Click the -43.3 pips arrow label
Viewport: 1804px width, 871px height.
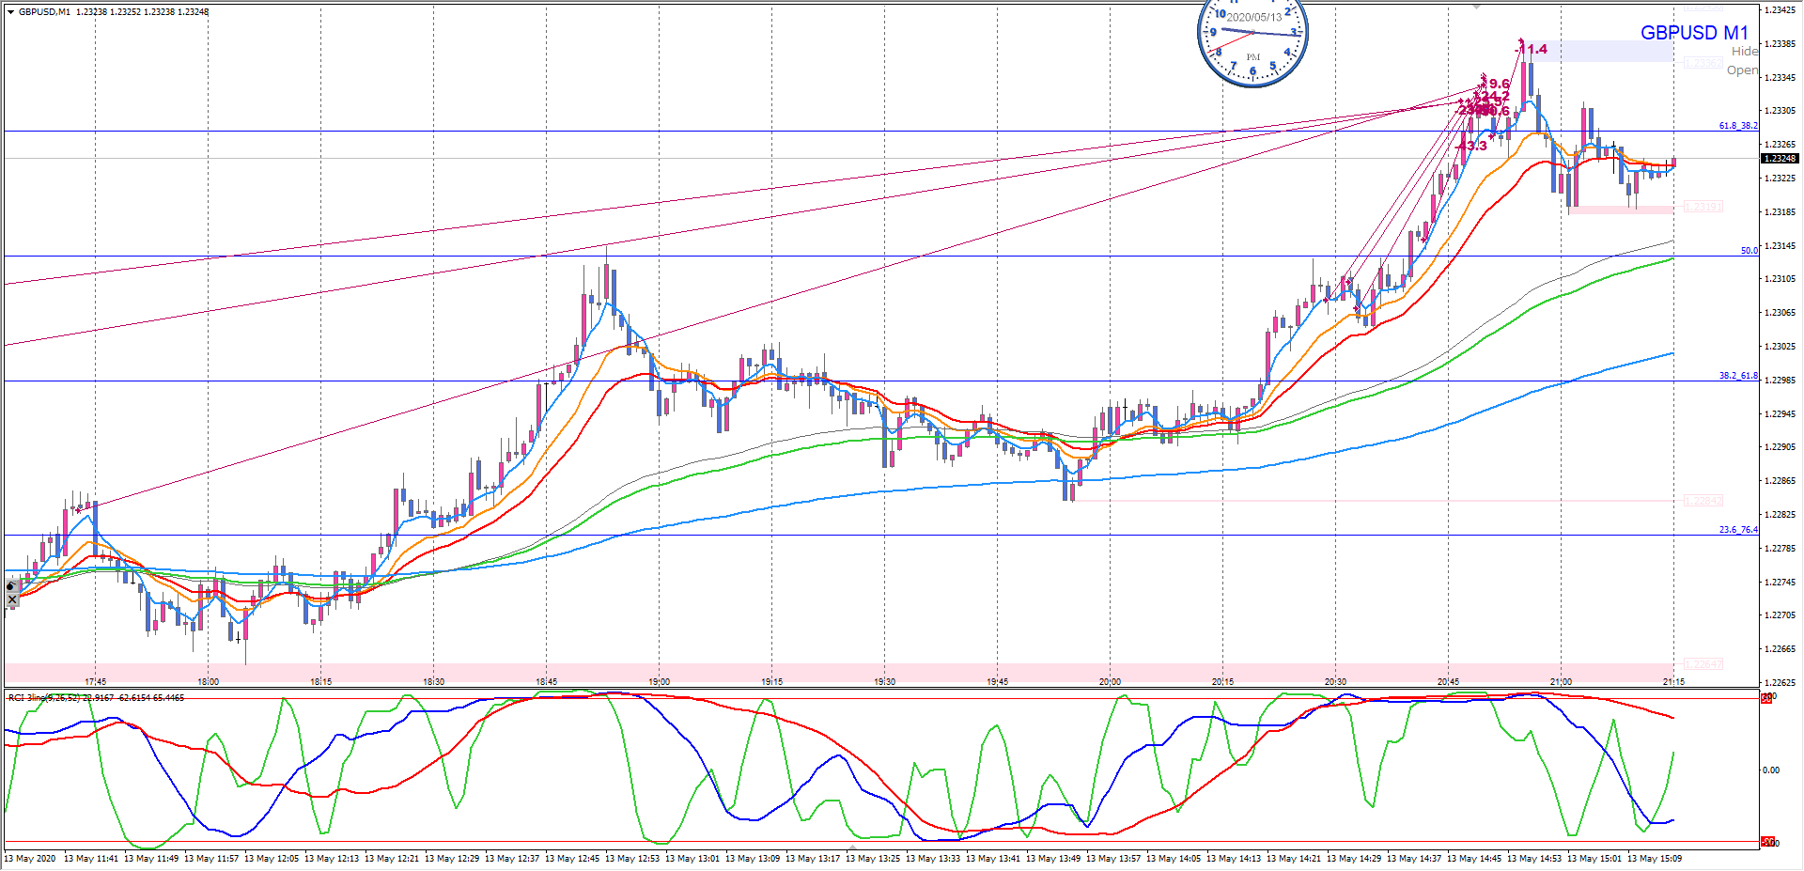click(1472, 146)
